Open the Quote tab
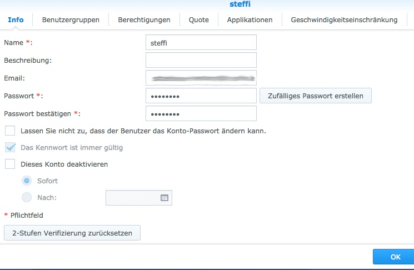414x270 pixels. pos(198,20)
